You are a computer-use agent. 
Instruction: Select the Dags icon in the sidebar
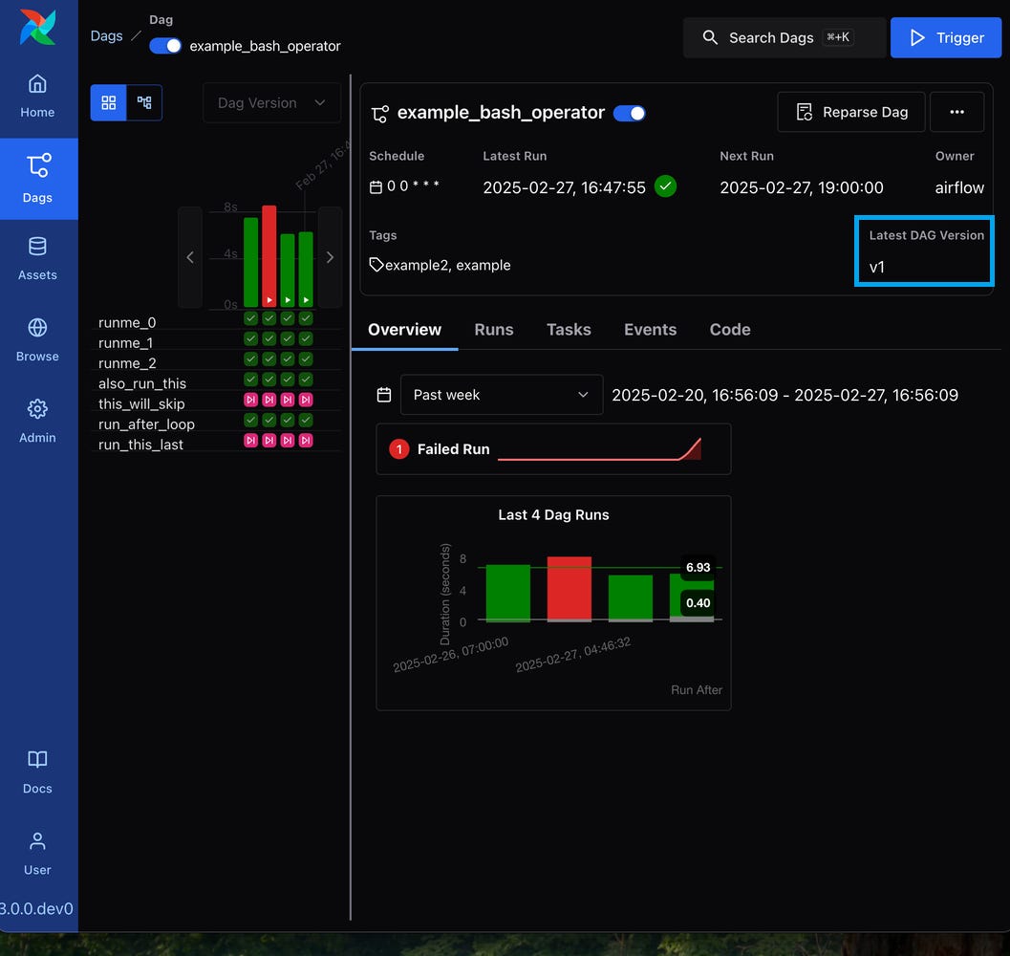tap(37, 179)
